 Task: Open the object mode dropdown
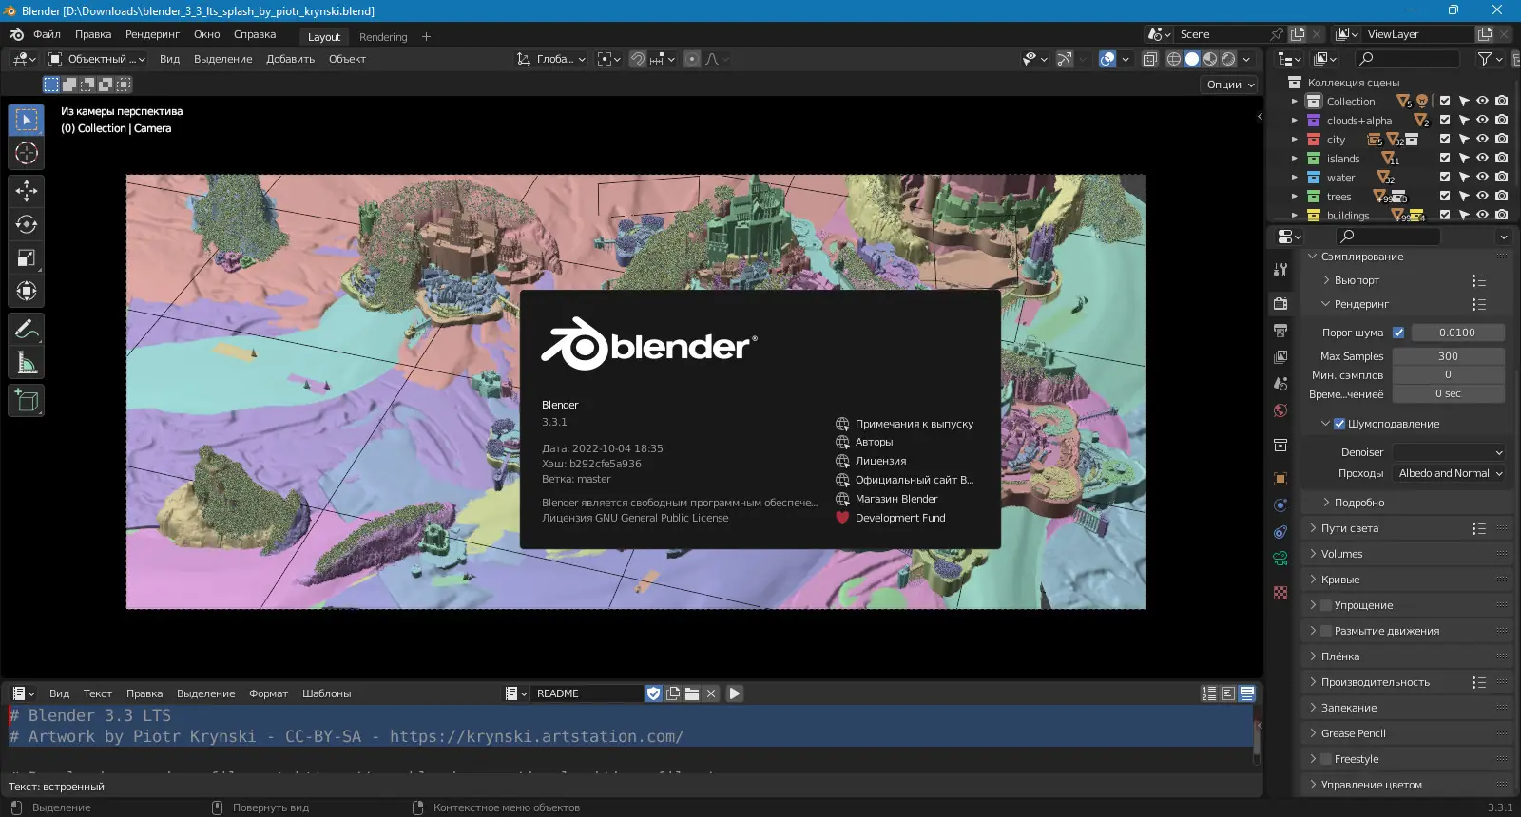[97, 59]
